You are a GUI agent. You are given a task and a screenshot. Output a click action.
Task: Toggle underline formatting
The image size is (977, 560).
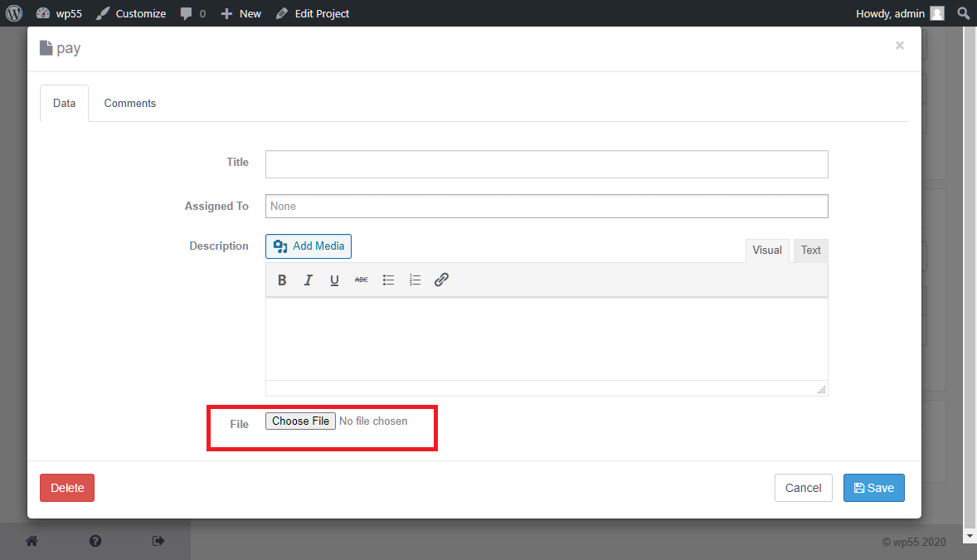[x=334, y=280]
